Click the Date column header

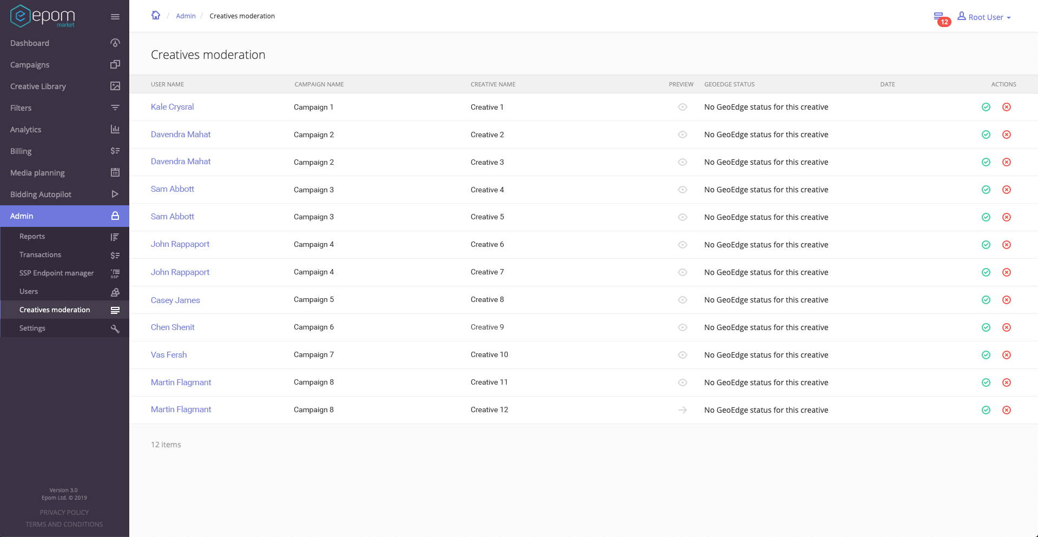pyautogui.click(x=888, y=84)
